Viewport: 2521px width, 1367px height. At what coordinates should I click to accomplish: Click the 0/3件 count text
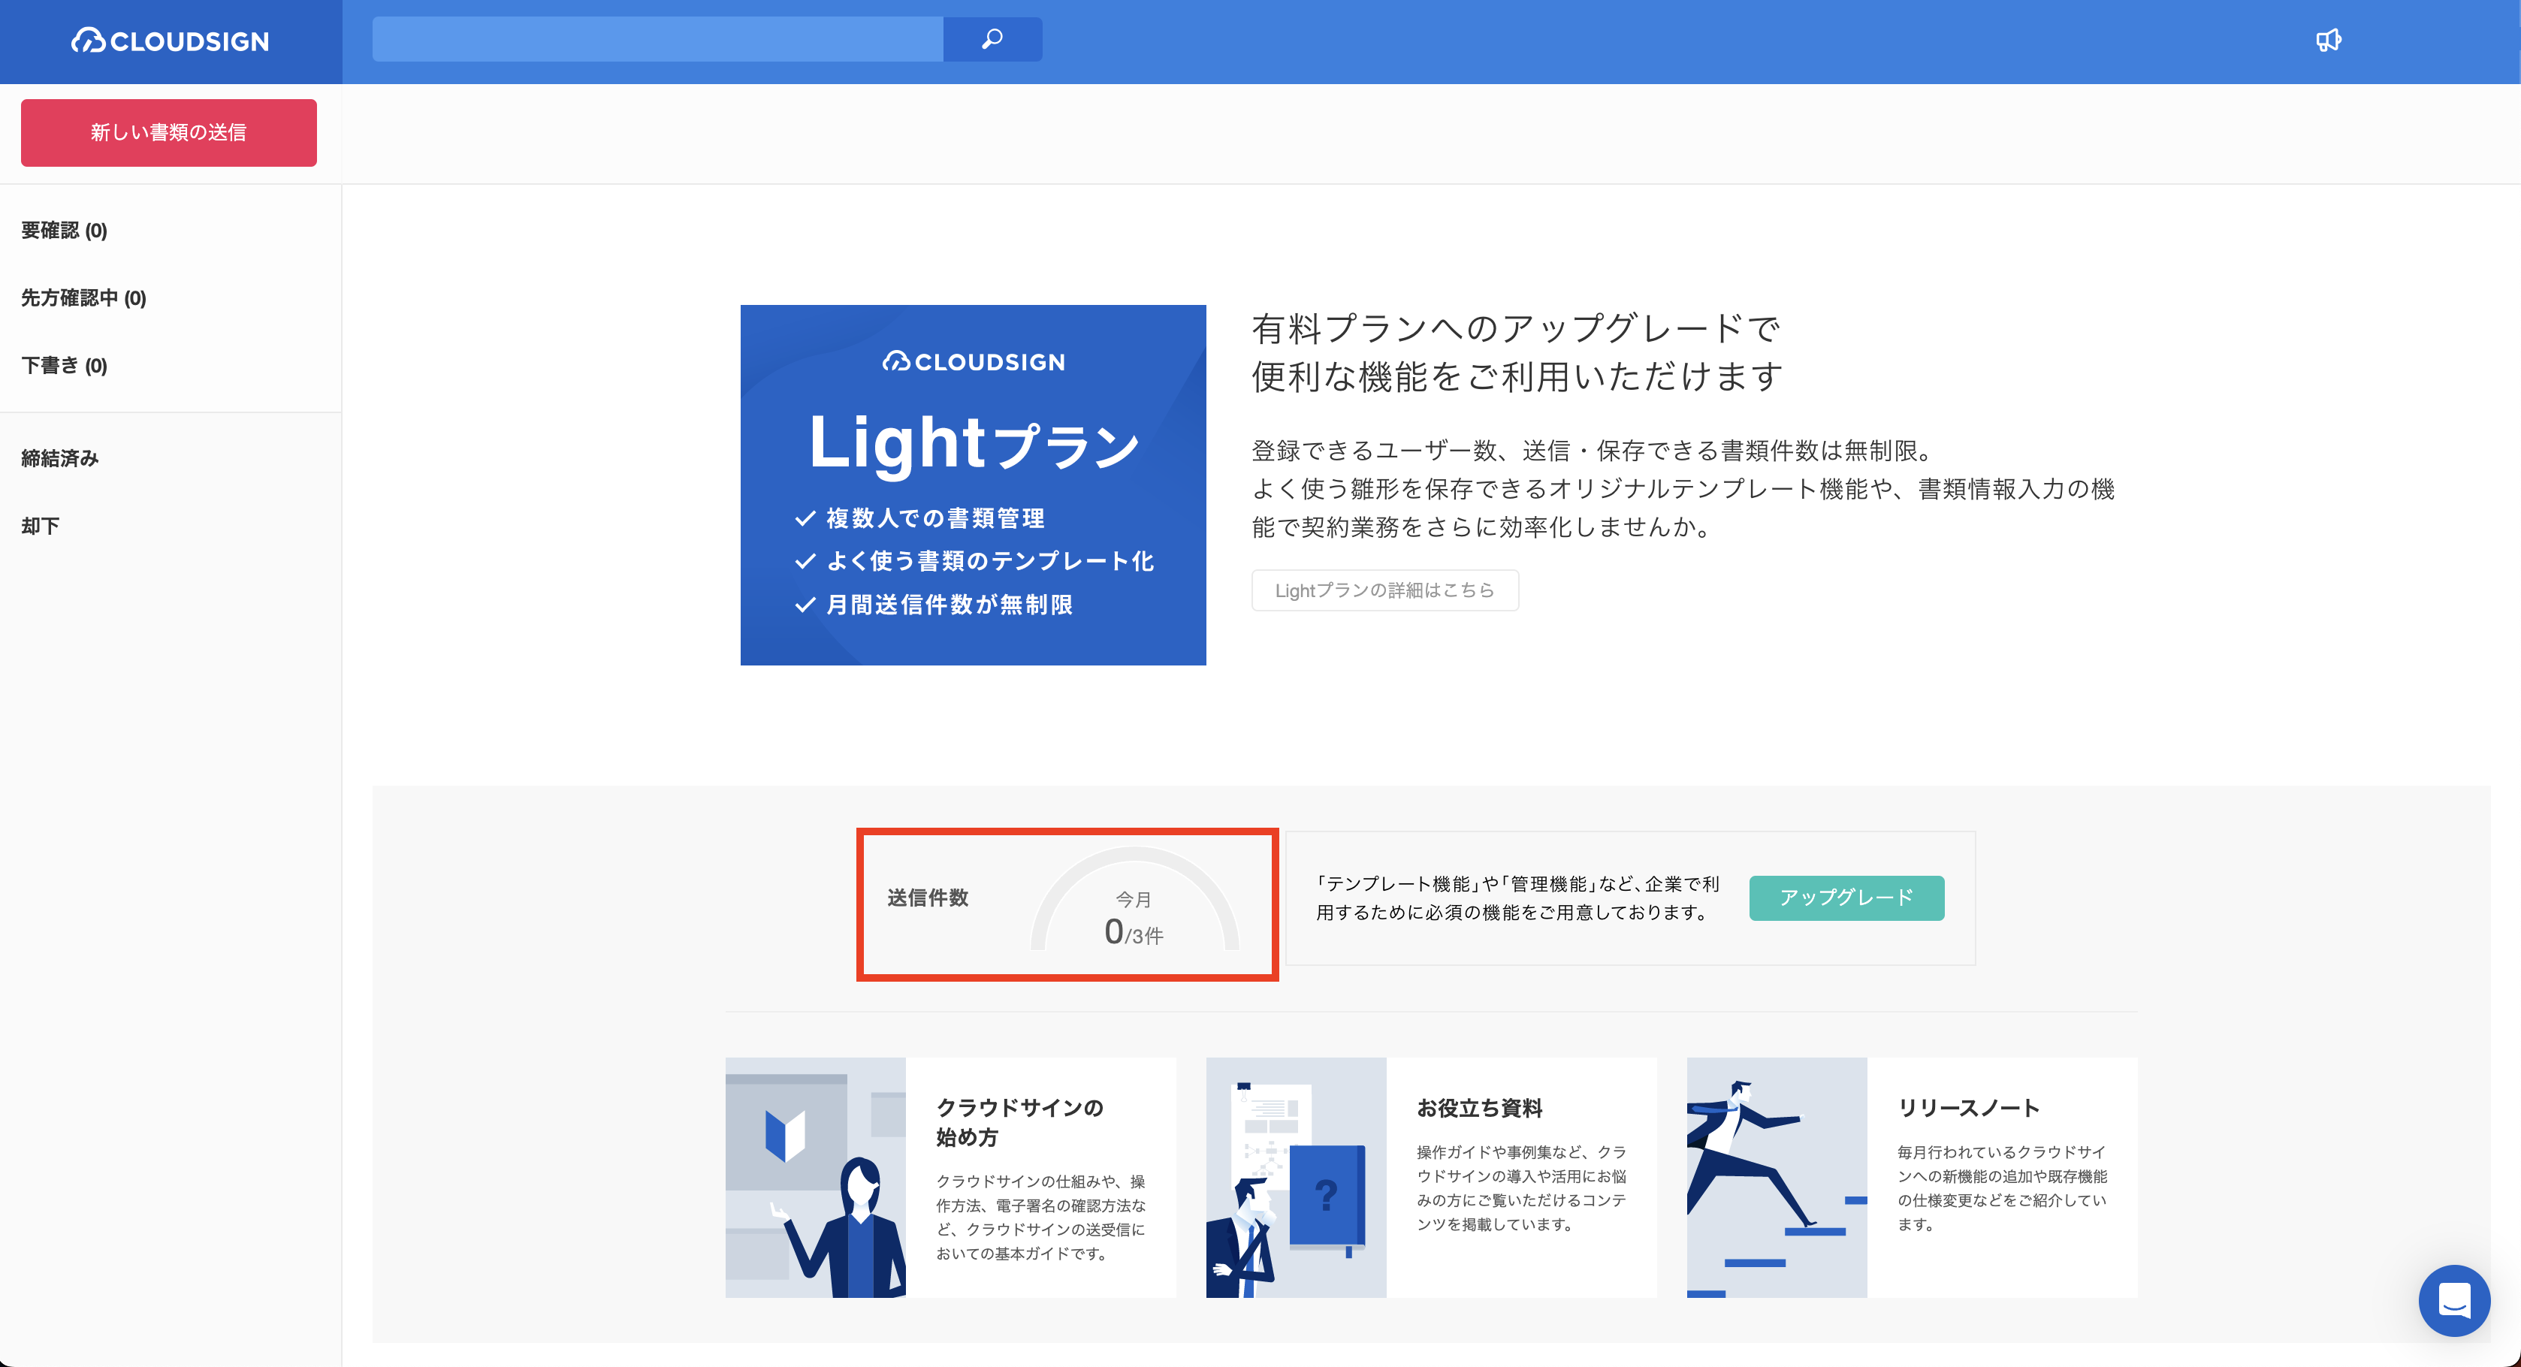pos(1134,933)
